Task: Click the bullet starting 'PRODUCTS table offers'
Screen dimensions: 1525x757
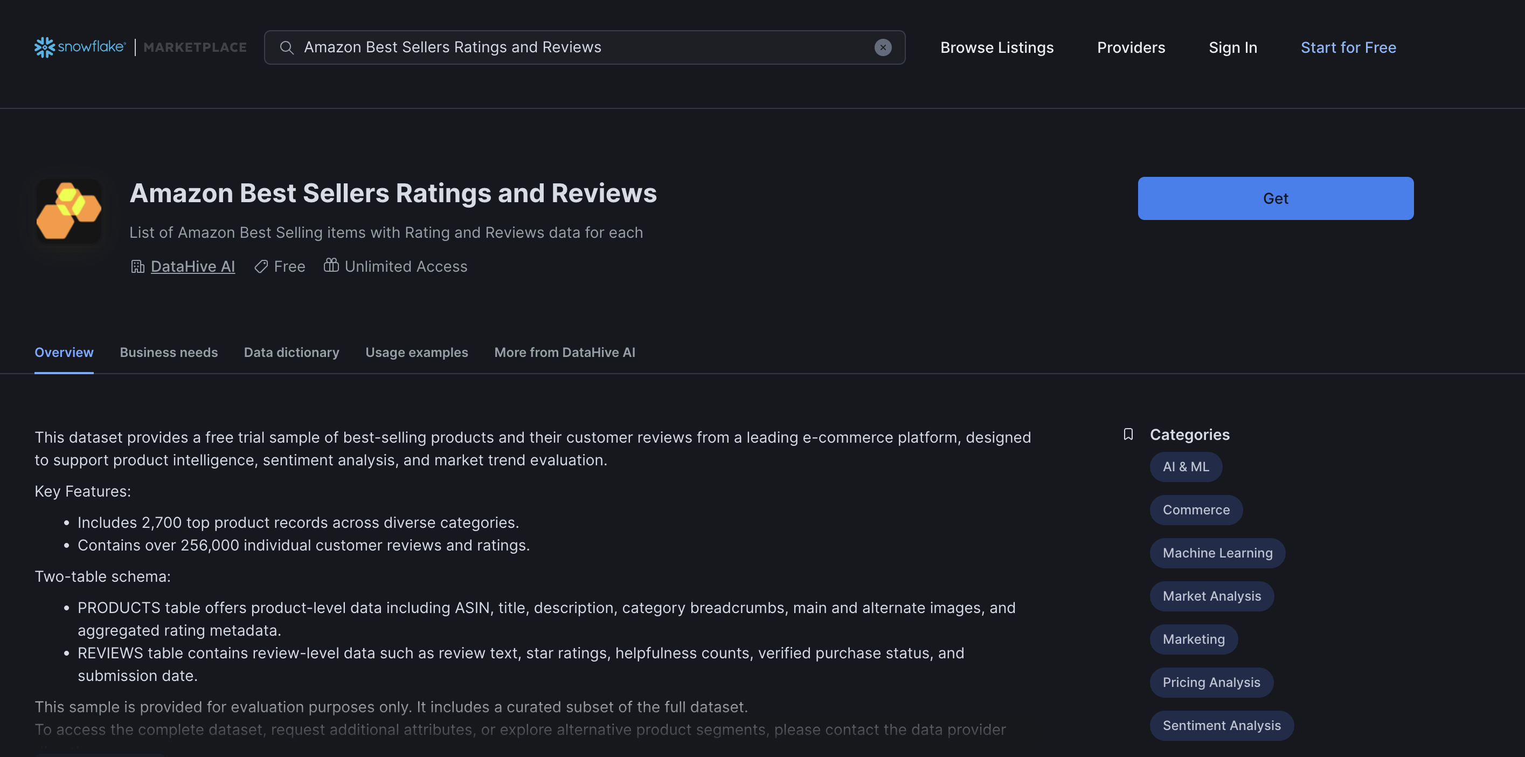Action: 546,619
